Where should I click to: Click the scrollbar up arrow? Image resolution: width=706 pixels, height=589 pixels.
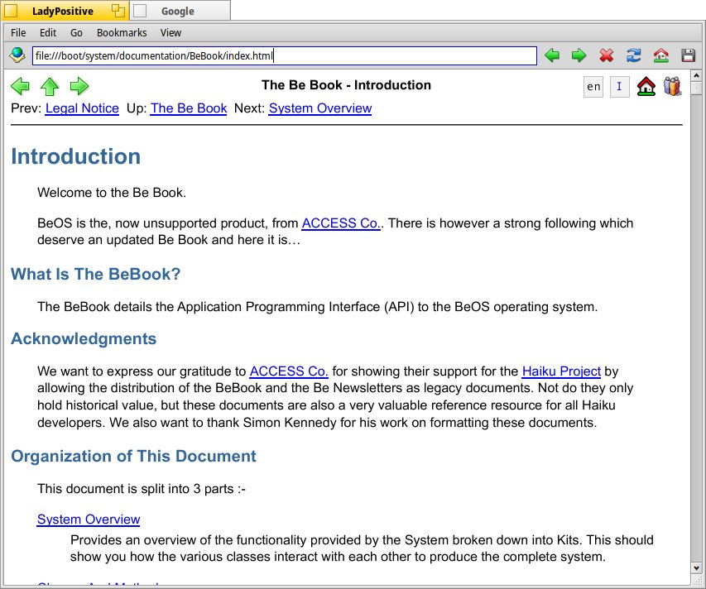click(x=696, y=75)
